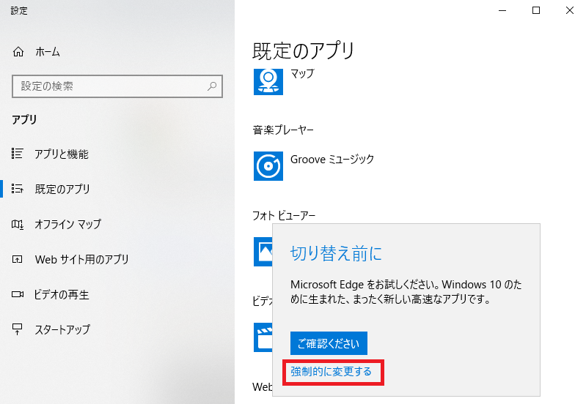Click the ご確認ください button
This screenshot has height=404, width=586.
329,343
